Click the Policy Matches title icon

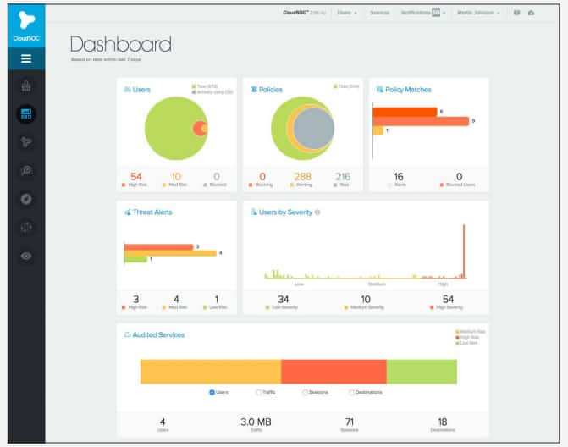(x=379, y=89)
